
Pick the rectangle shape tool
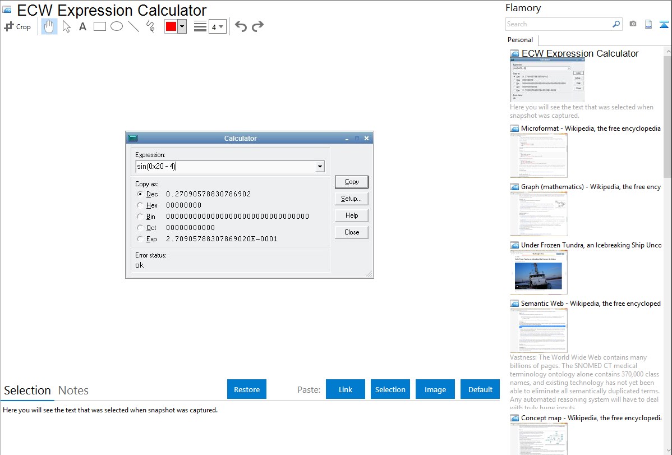pyautogui.click(x=99, y=26)
